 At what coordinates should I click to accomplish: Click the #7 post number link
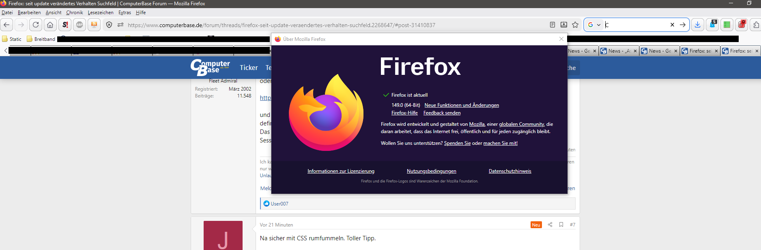[572, 225]
